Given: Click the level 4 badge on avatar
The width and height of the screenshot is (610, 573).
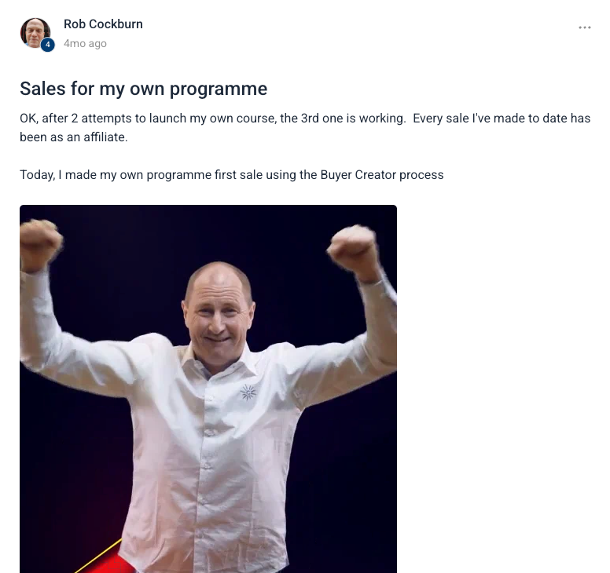Looking at the screenshot, I should (47, 45).
